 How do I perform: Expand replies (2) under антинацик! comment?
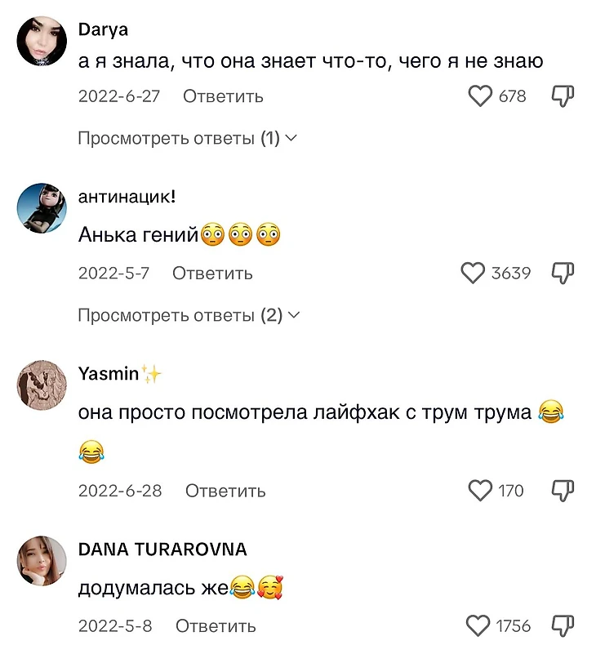pyautogui.click(x=189, y=315)
